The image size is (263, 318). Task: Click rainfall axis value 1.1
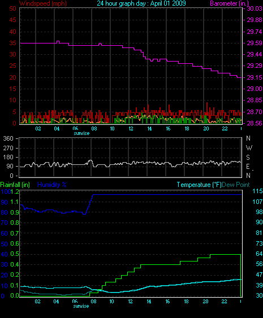[15, 202]
